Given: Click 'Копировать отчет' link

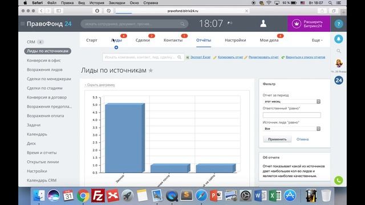Looking at the screenshot, I should coord(230,57).
